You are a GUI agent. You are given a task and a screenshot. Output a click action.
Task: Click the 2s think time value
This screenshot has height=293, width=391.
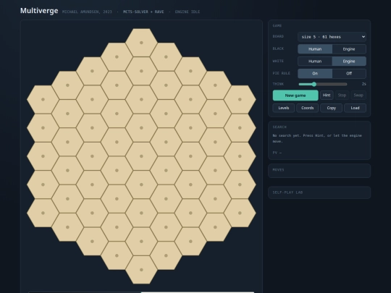pos(363,84)
